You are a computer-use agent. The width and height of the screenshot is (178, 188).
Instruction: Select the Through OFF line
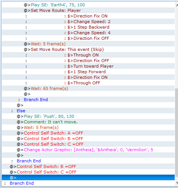[88, 83]
